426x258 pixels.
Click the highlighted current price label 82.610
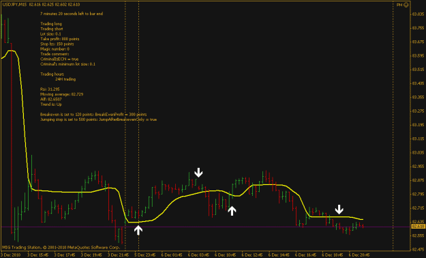click(x=418, y=227)
